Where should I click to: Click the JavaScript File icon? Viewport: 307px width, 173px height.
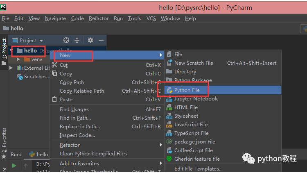pos(169,125)
